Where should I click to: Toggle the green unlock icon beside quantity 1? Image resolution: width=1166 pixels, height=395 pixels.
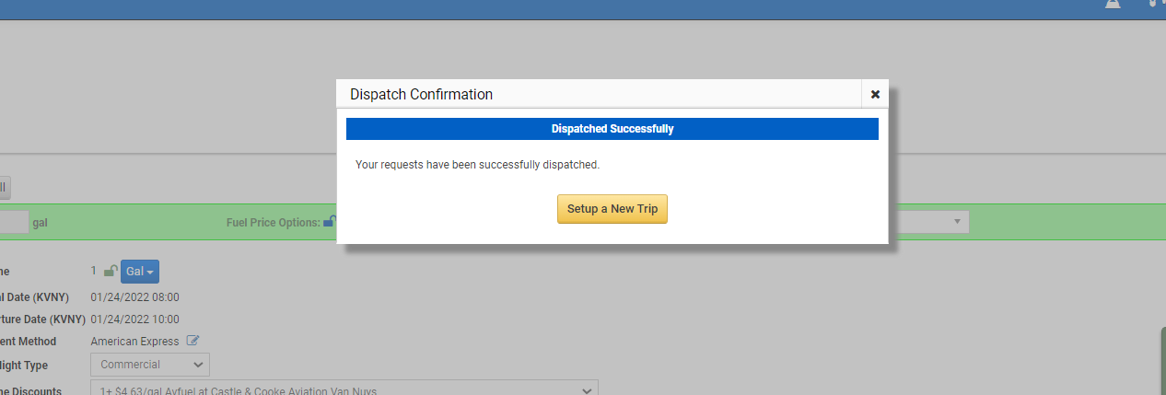click(110, 272)
